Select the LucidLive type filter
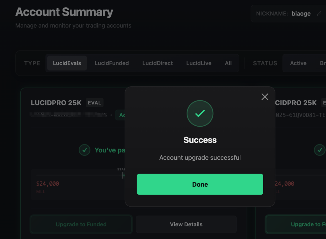 [199, 63]
